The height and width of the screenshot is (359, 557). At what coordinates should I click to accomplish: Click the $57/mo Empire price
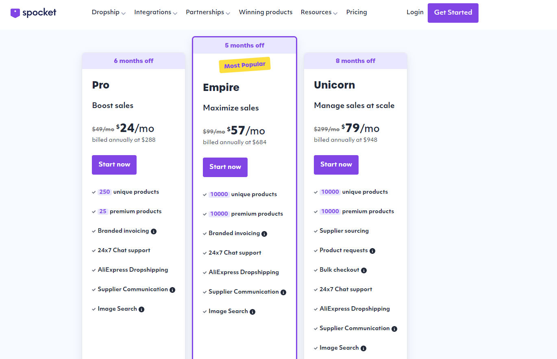click(246, 131)
